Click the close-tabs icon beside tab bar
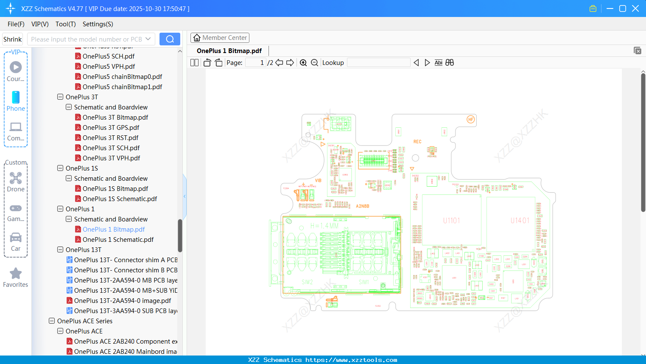Image resolution: width=646 pixels, height=364 pixels. tap(638, 50)
